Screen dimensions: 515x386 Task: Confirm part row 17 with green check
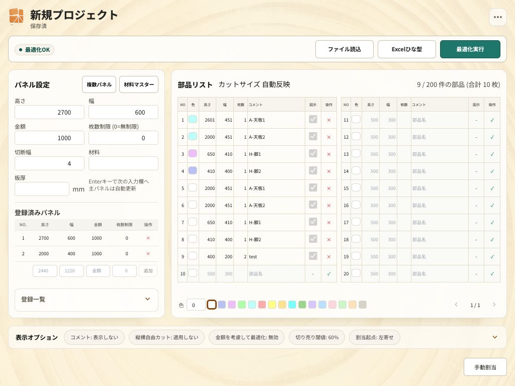tap(492, 223)
